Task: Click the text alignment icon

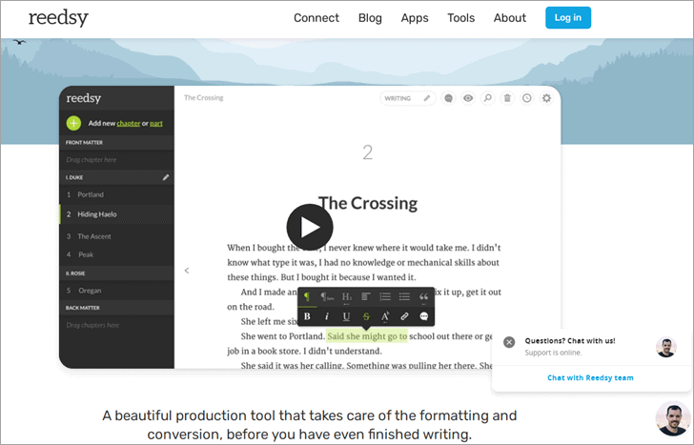Action: point(366,296)
